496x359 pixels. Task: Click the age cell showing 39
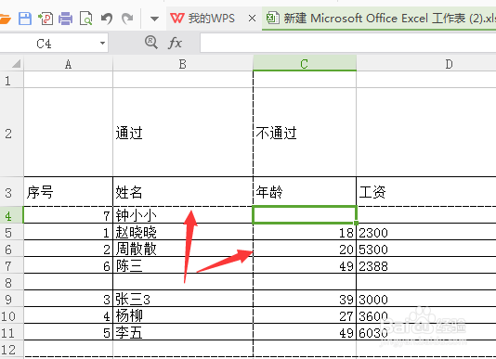pyautogui.click(x=305, y=299)
